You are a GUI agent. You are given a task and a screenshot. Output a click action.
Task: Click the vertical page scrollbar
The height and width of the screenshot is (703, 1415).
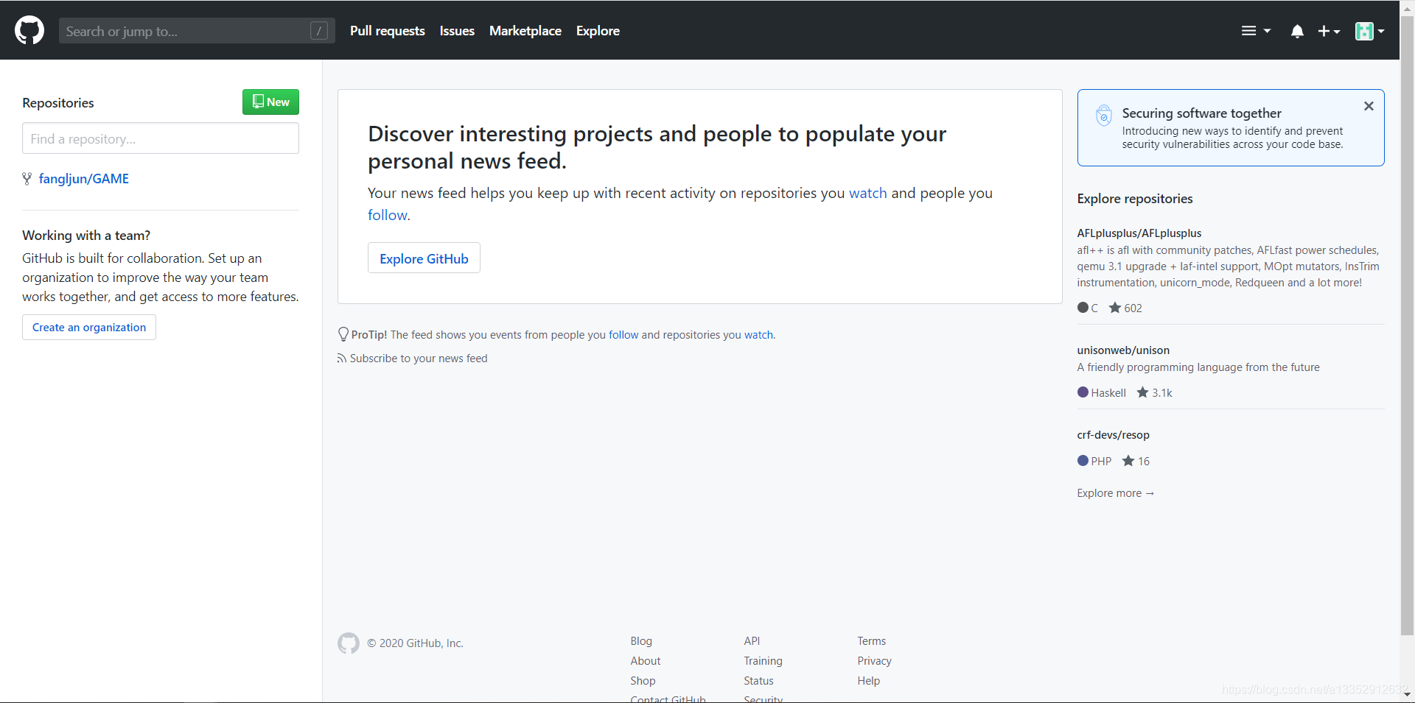click(x=1407, y=324)
